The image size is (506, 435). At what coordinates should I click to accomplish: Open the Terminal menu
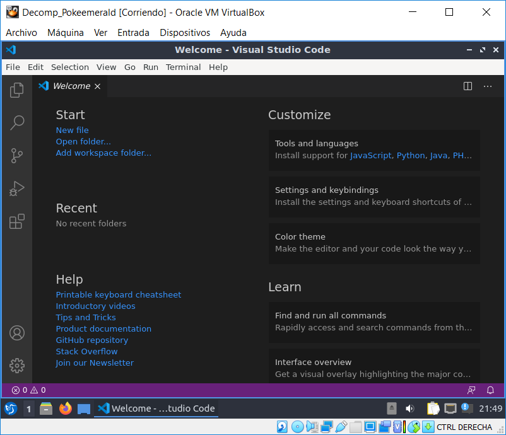(x=183, y=67)
